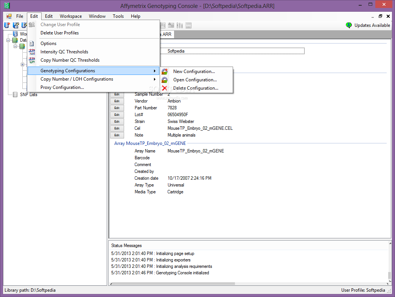Screen dimensions: 395x297
Task: Click the grayed table view toolbar icon
Action: 162,25
